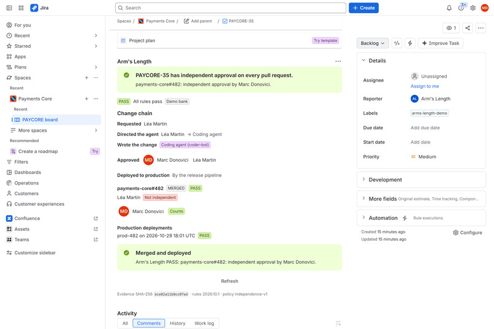
Task: Click Add parent in breadcrumb
Action: point(198,21)
